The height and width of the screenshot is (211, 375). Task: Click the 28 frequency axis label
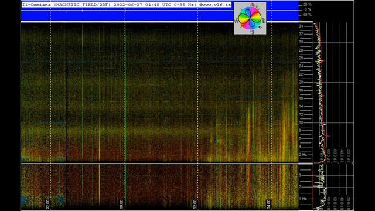301,50
